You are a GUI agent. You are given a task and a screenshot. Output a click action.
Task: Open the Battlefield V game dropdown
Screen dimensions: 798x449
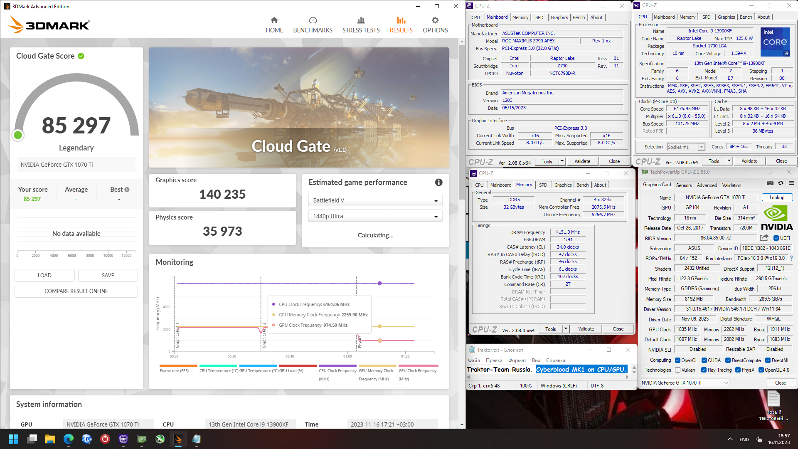click(x=375, y=200)
